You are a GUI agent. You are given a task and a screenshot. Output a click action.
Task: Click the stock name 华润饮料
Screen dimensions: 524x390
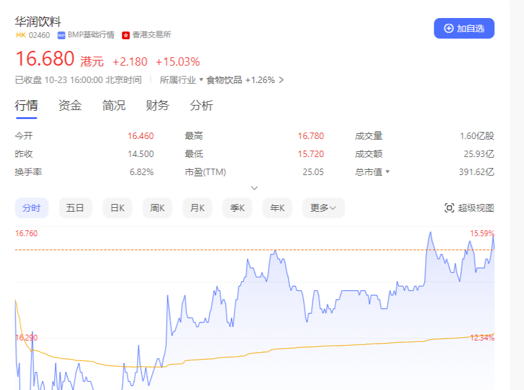[38, 21]
